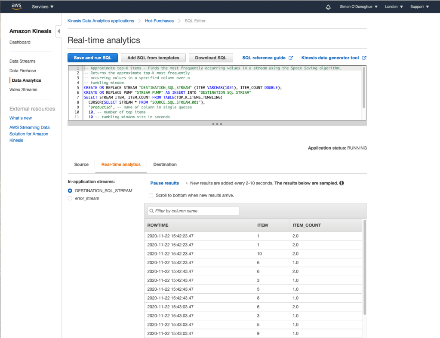Screen dimensions: 440x338
Task: Switch to the Destination tab
Action: pyautogui.click(x=165, y=164)
